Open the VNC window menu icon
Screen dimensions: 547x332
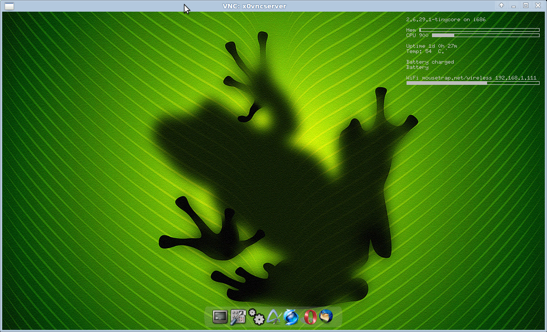click(9, 6)
